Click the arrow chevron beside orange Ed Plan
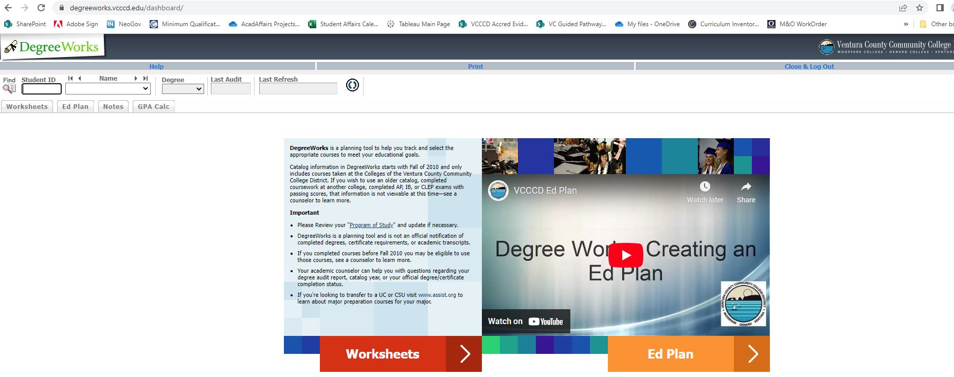Screen dimensions: 954x377 tap(752, 354)
